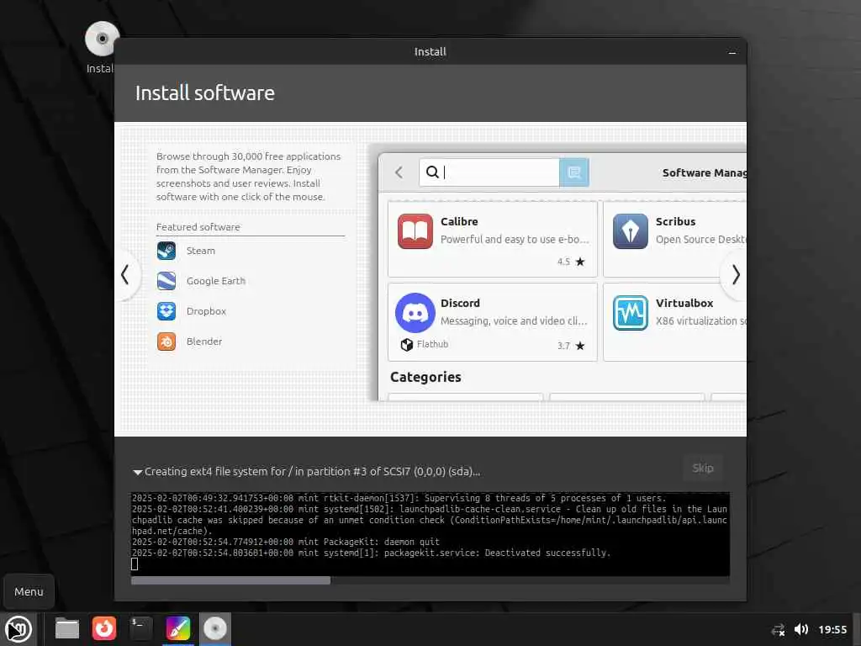This screenshot has height=646, width=861.
Task: Click the 'Featured software' heading
Action: (x=198, y=227)
